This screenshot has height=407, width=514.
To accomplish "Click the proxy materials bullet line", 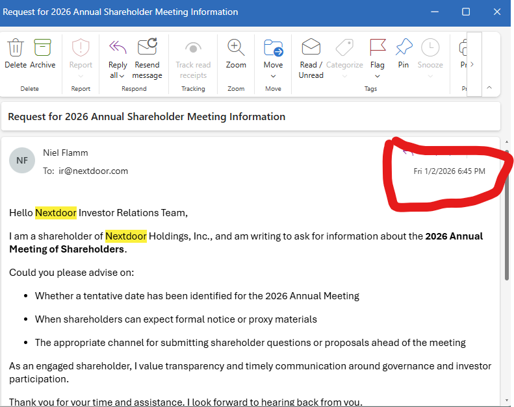I will (x=176, y=319).
